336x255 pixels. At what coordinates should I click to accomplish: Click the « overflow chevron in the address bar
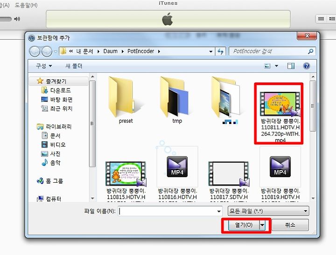click(x=71, y=51)
